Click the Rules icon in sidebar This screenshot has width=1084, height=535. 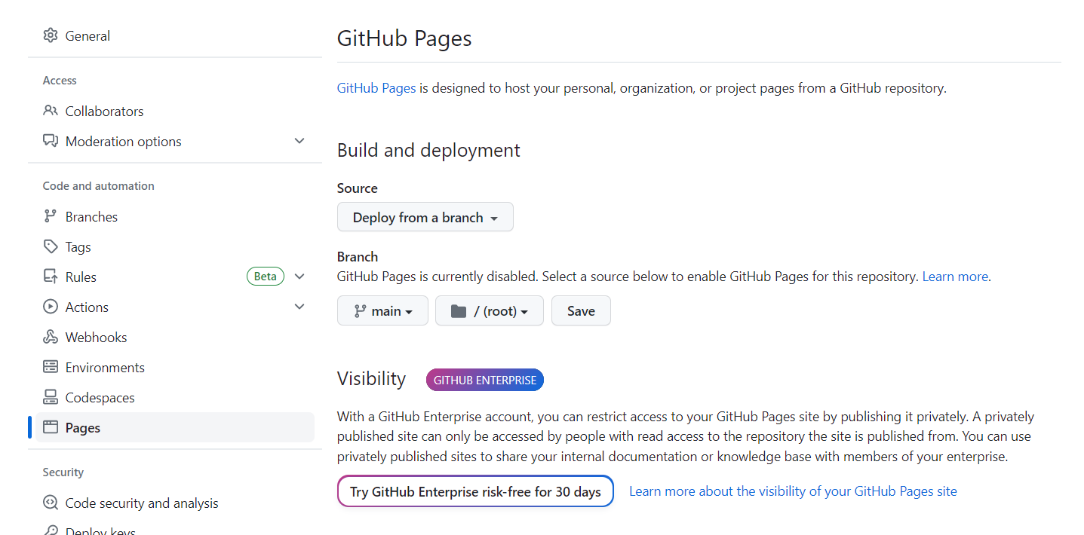51,277
